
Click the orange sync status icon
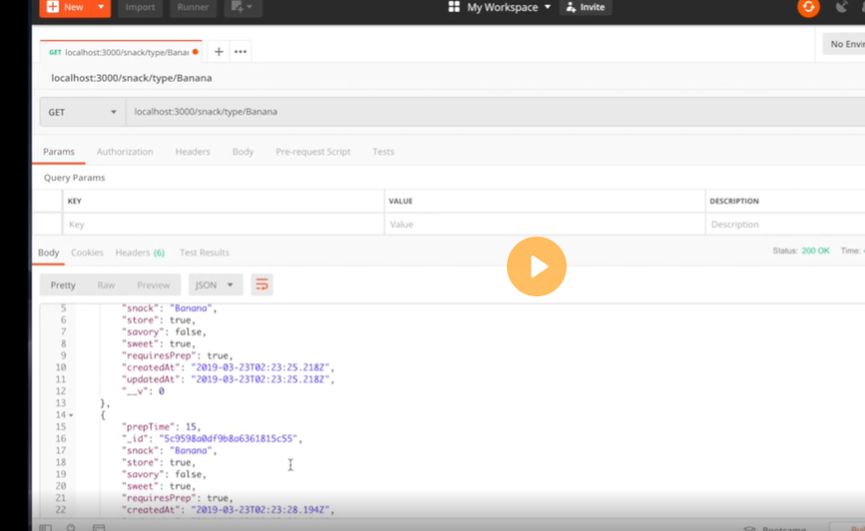tap(808, 7)
